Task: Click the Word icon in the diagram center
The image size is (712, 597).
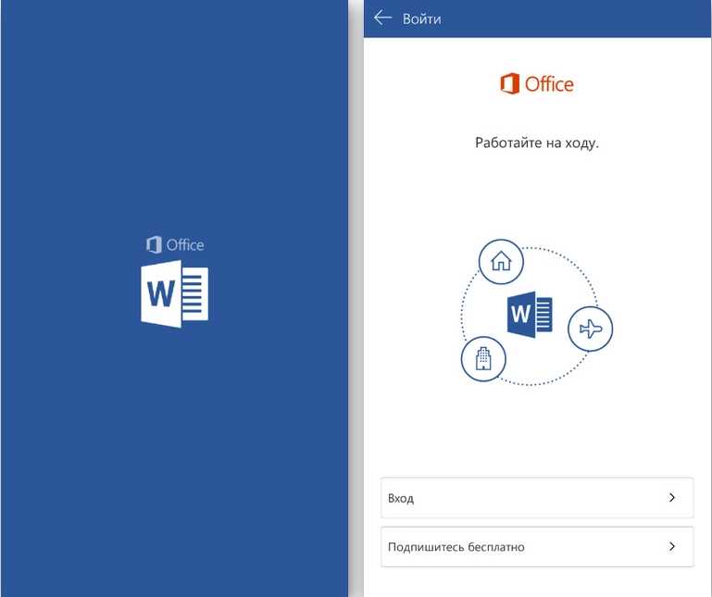Action: coord(530,315)
